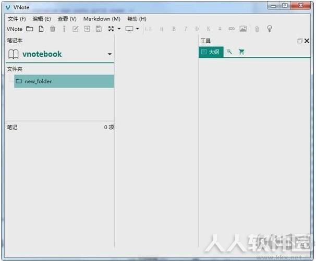
Task: Open attachments paperclip icon
Action: [x=257, y=29]
